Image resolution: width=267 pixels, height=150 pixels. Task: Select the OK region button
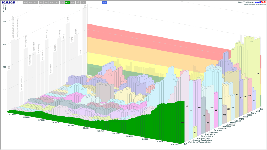83,2
